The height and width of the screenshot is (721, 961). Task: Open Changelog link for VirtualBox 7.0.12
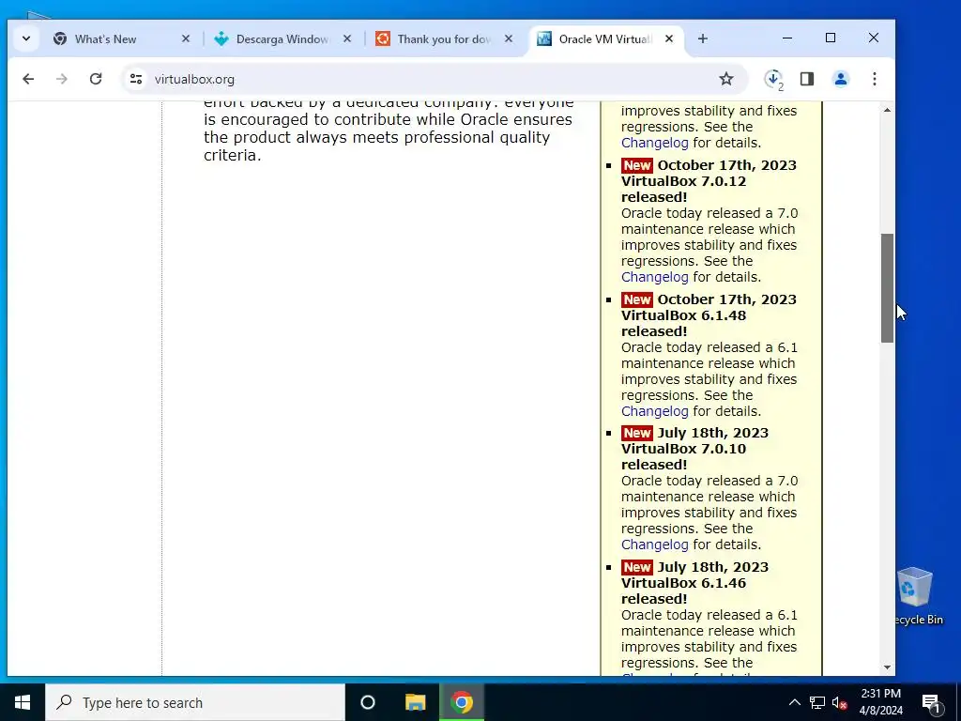pos(654,277)
